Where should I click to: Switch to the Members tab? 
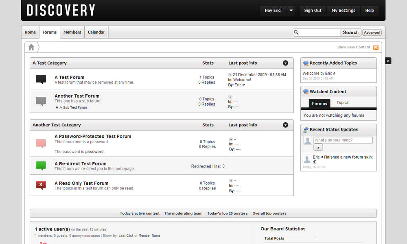tap(72, 32)
